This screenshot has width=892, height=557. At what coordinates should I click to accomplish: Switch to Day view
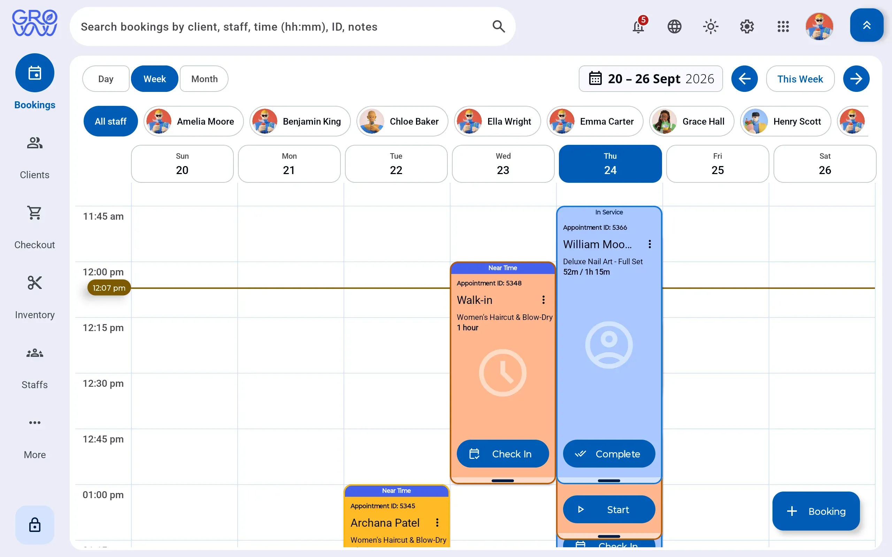pos(106,78)
